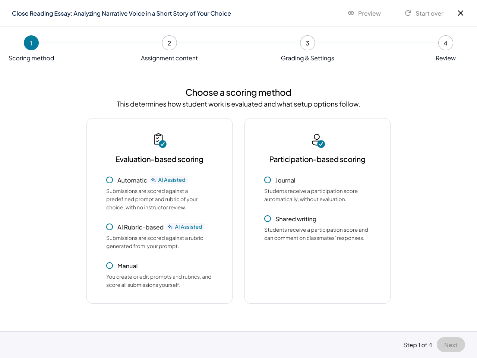Screen dimensions: 477x358
Task: Click the description under the Automatic option
Action: click(x=152, y=199)
